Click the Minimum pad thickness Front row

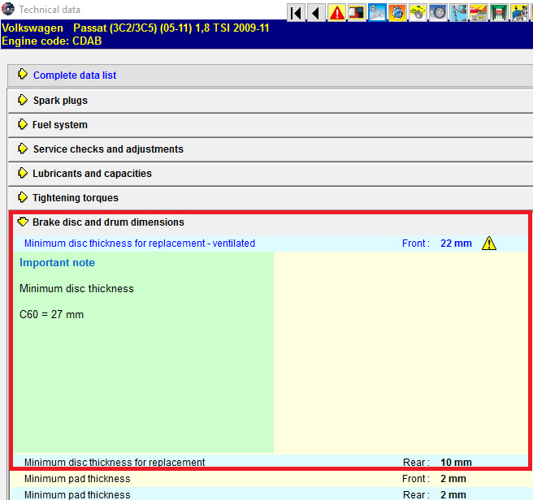(270, 479)
